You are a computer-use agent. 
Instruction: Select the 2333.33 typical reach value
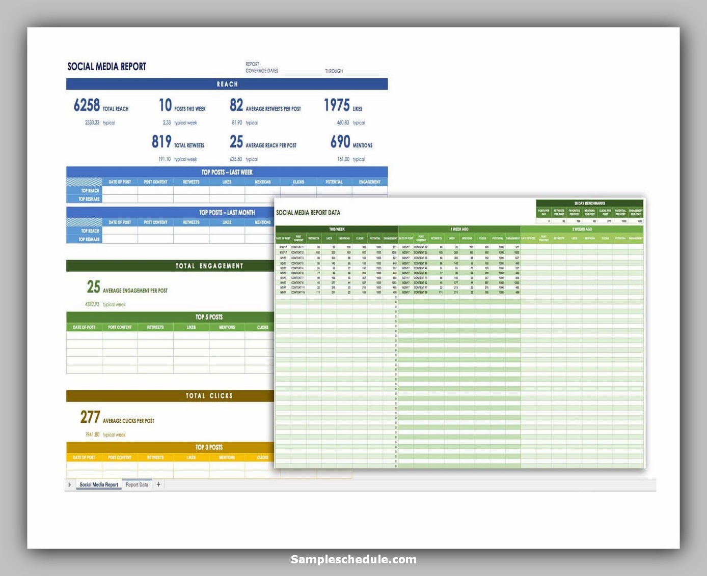pyautogui.click(x=92, y=123)
